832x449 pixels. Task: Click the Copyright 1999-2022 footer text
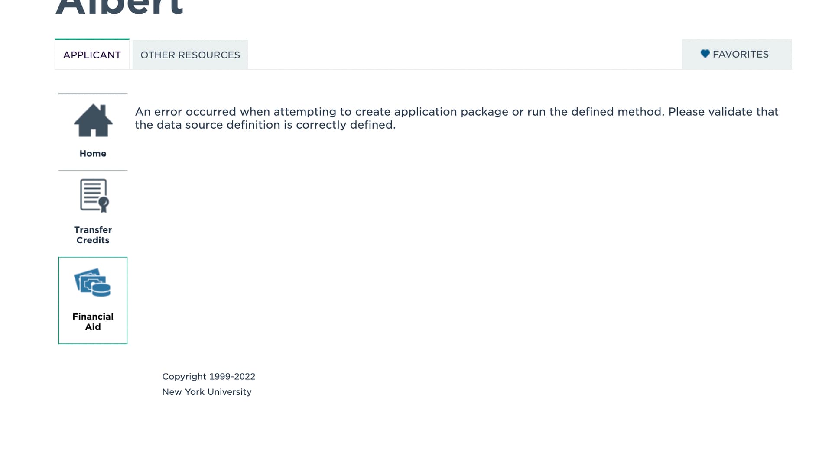tap(208, 377)
